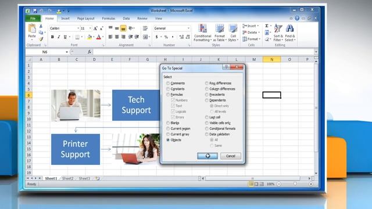This screenshot has width=372, height=209.
Task: Switch to the Insert ribbon tab
Action: click(65, 18)
